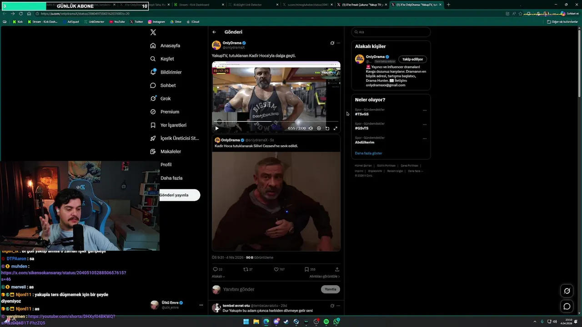The image size is (582, 327).
Task: Click reply icon with 22 replies
Action: [217, 269]
